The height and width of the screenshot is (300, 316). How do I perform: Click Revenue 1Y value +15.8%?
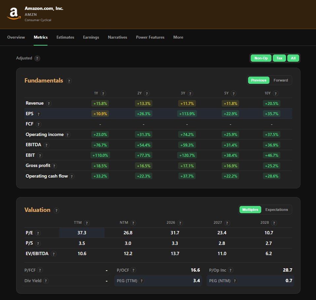100,104
